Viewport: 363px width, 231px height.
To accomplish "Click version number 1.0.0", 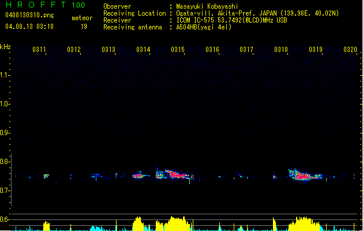I will coord(78,5).
